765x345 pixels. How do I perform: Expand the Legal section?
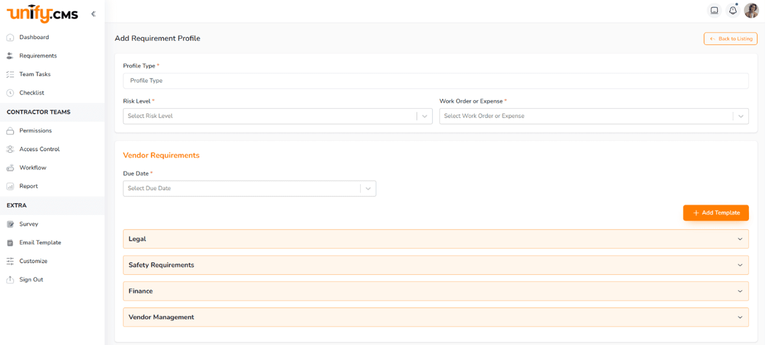[x=435, y=239]
